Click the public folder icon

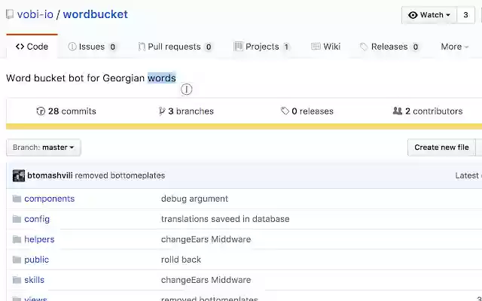[17, 260]
